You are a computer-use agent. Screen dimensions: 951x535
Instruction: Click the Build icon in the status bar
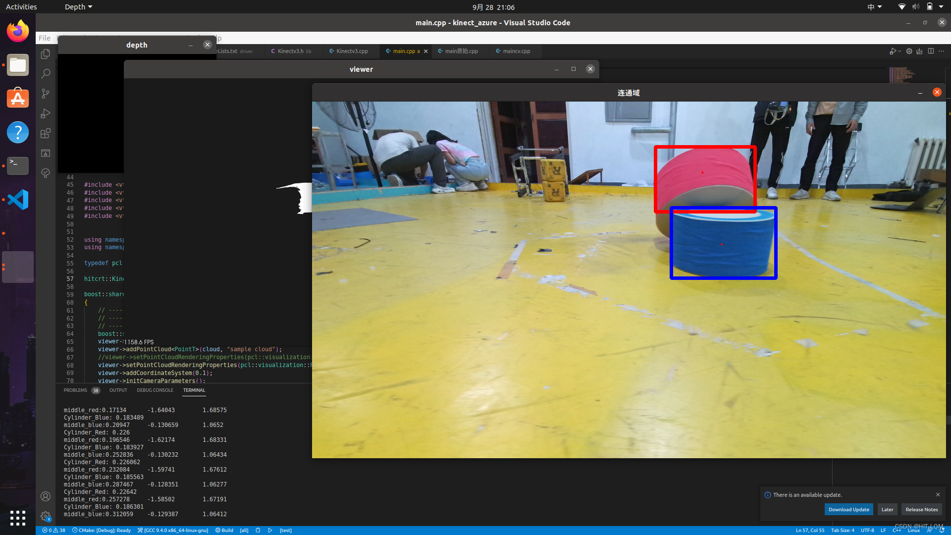point(224,530)
